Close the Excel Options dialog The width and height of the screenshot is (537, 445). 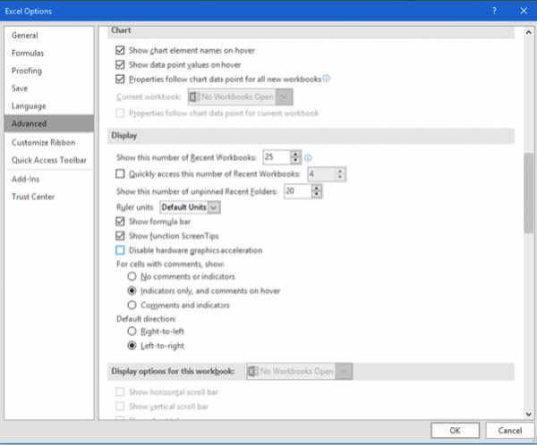point(524,11)
